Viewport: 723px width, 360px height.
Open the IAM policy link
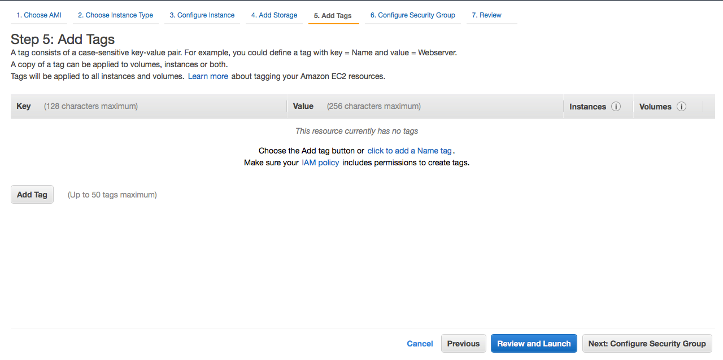point(320,163)
